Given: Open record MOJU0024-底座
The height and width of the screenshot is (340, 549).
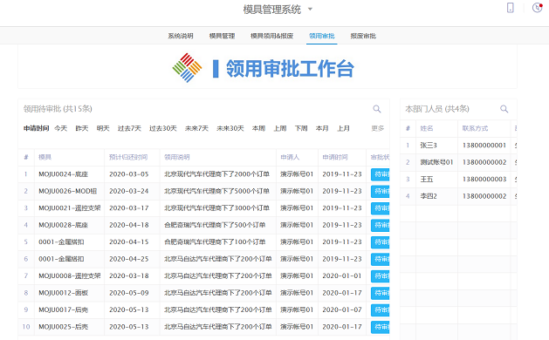Looking at the screenshot, I should click(64, 174).
